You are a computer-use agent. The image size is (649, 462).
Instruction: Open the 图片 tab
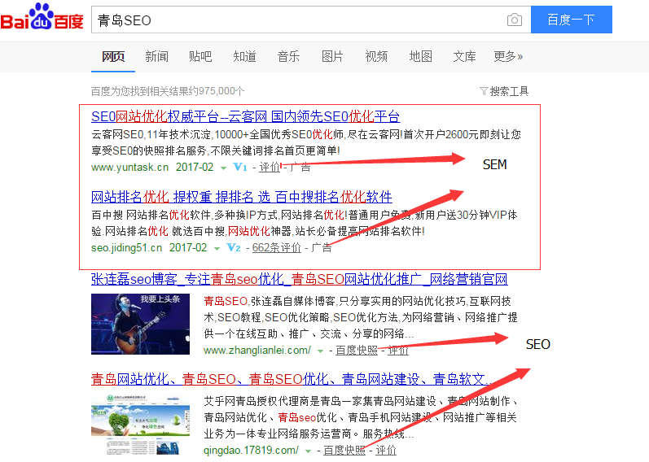point(332,56)
